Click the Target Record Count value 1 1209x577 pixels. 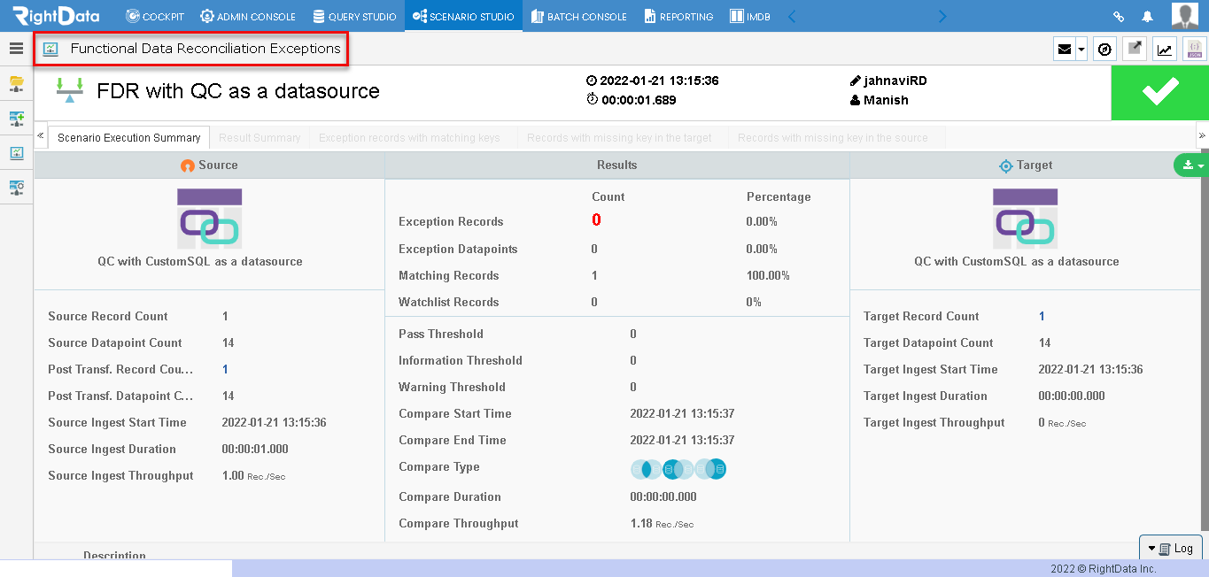(1042, 316)
